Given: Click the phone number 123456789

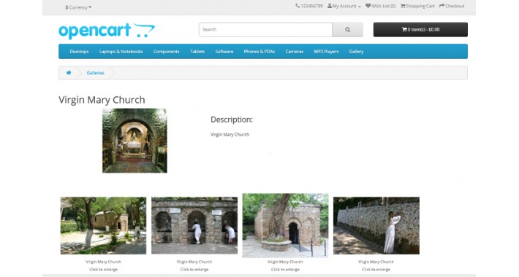Looking at the screenshot, I should coord(309,6).
